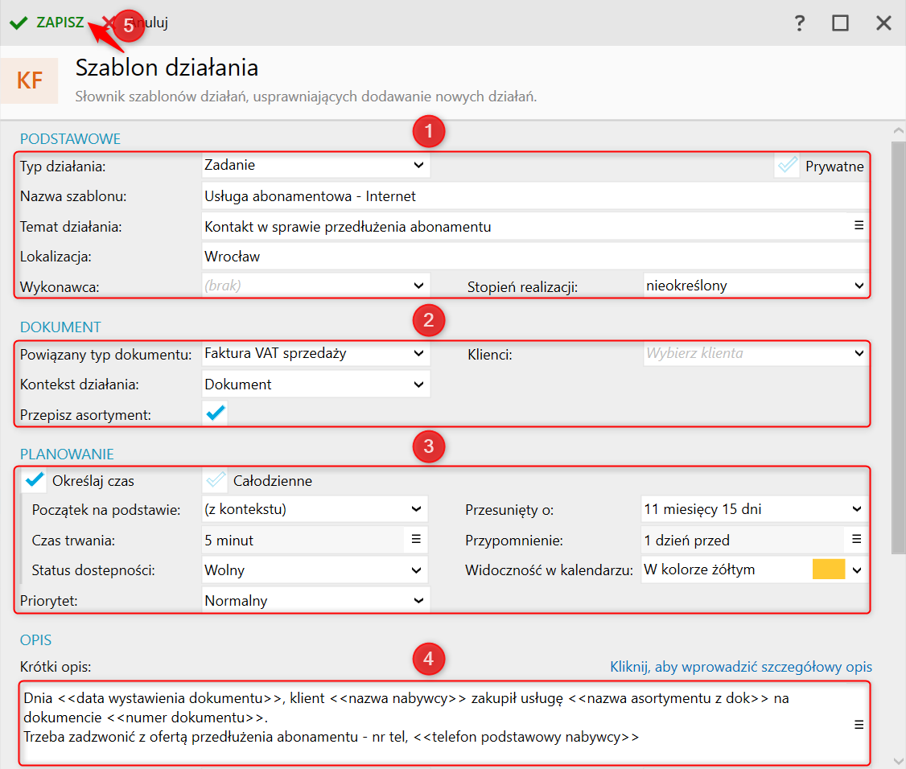Click the PODSTAWOWE section header
906x769 pixels.
71,138
